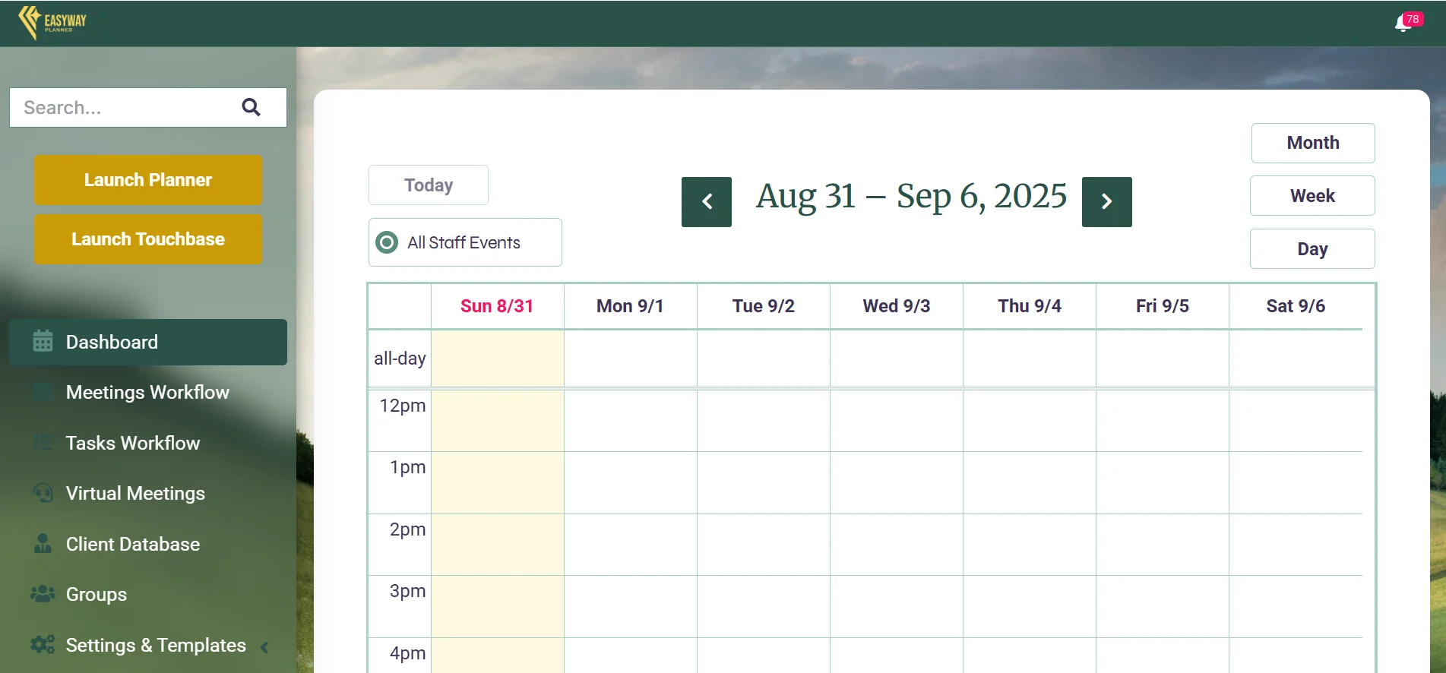Screen dimensions: 1446x673
Task: Click the Groups people icon
Action: (x=43, y=594)
